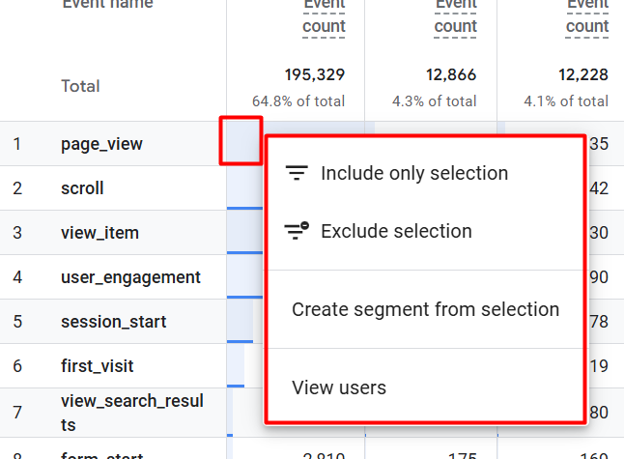The image size is (624, 459).
Task: Select the view_item event name
Action: tap(99, 233)
